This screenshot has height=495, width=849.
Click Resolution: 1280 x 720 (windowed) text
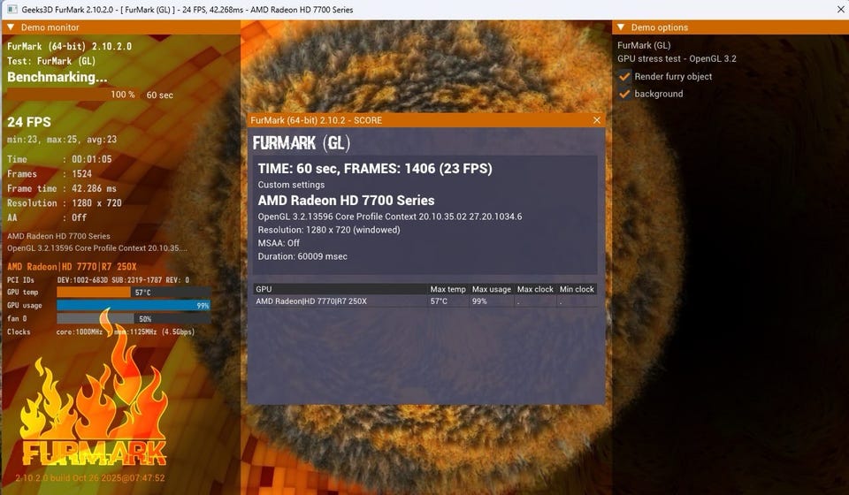(329, 230)
